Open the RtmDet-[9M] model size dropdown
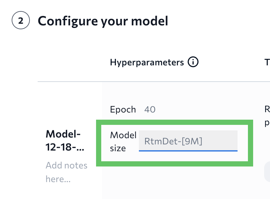Viewport: 270px width, 199px height. [188, 141]
